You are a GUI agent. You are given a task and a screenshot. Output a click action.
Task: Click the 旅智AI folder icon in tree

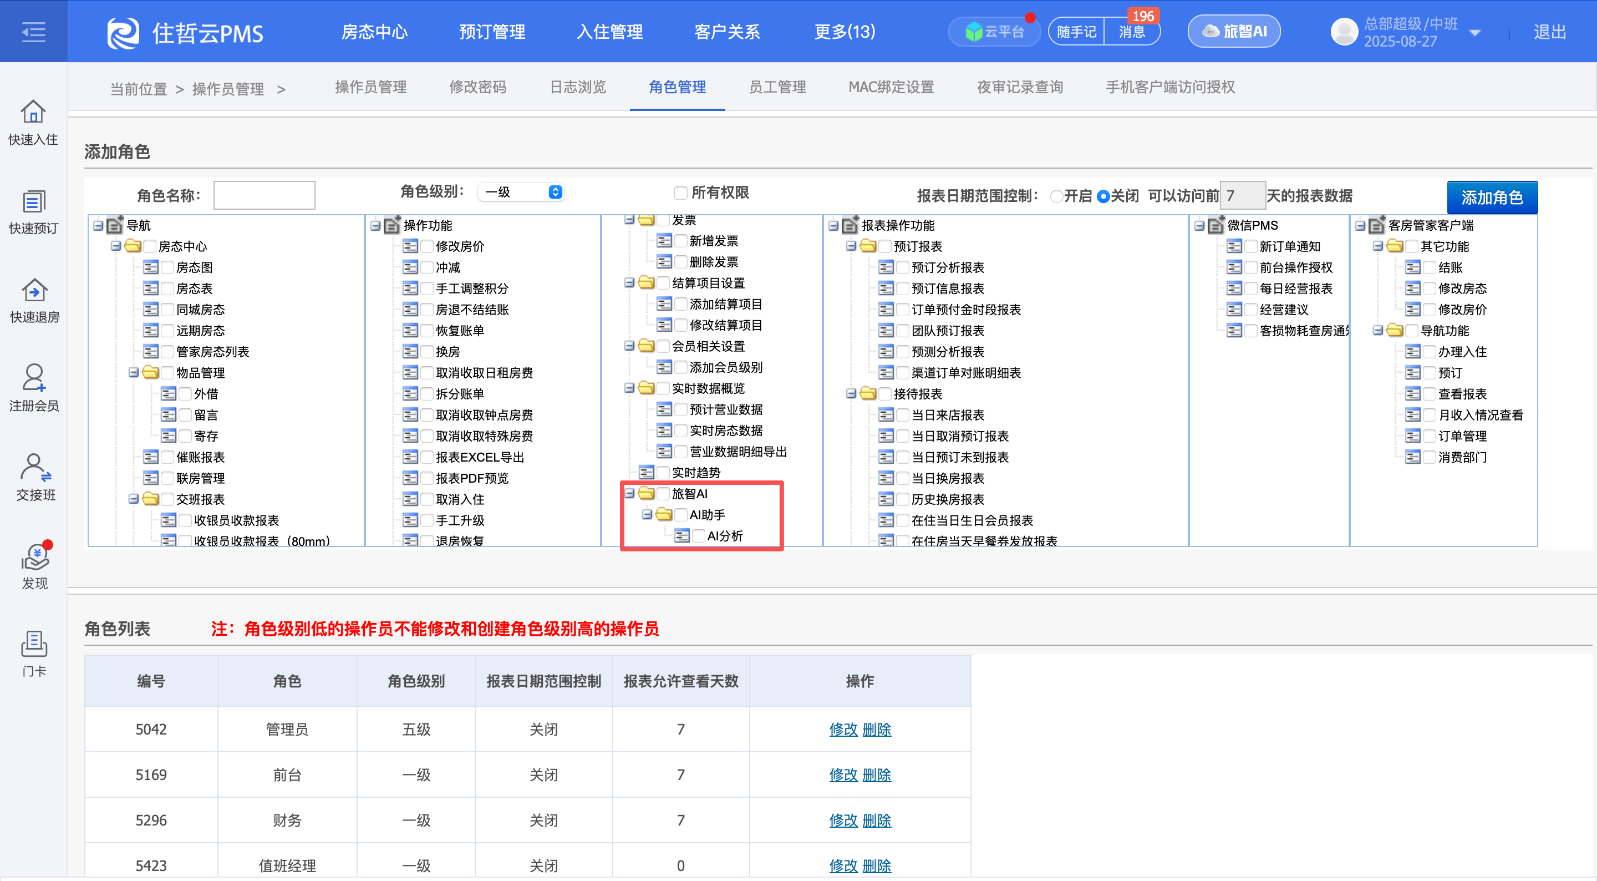pyautogui.click(x=646, y=493)
